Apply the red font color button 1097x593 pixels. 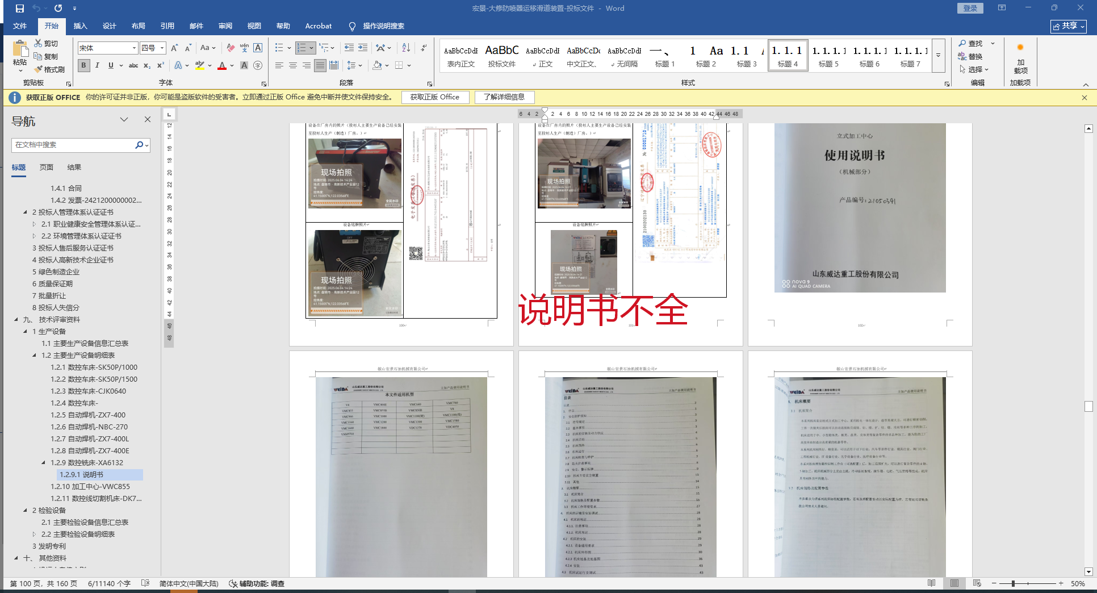tap(222, 65)
